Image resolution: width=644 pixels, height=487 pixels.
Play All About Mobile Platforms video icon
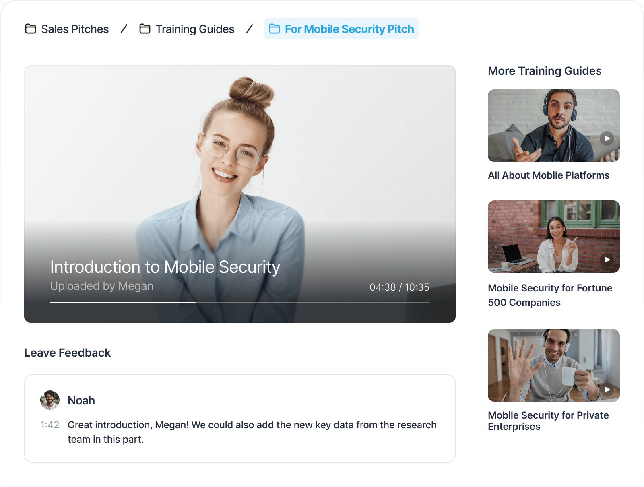(607, 138)
